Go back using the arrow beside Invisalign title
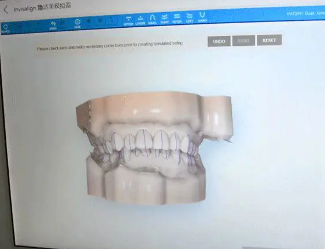Image resolution: width=325 pixels, height=249 pixels. click(x=6, y=9)
